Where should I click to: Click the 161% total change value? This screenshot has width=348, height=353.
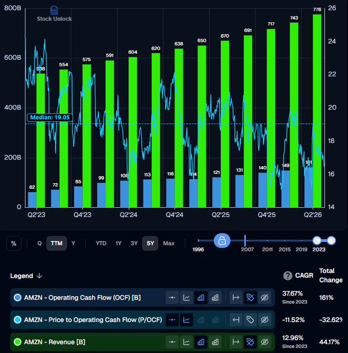click(x=326, y=297)
